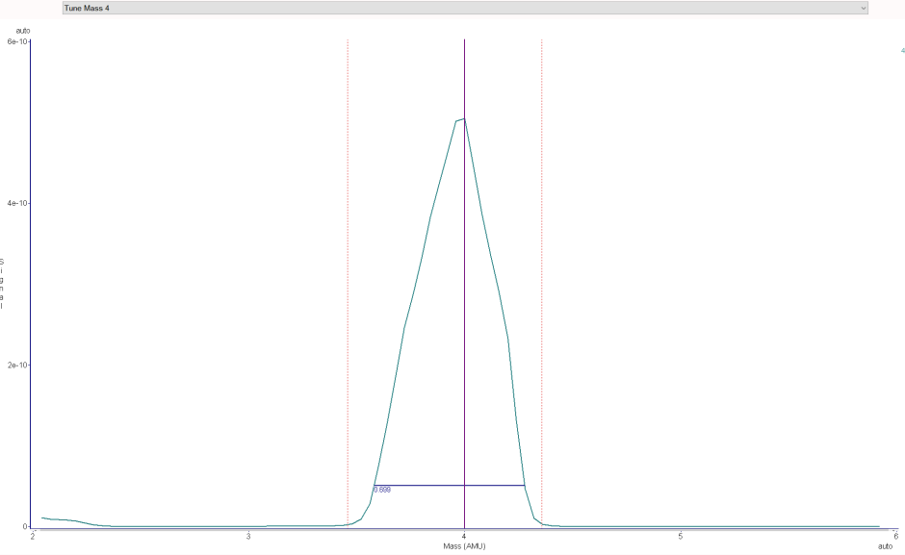Image resolution: width=905 pixels, height=555 pixels.
Task: Select the purple center line at mass 4
Action: pyautogui.click(x=465, y=283)
